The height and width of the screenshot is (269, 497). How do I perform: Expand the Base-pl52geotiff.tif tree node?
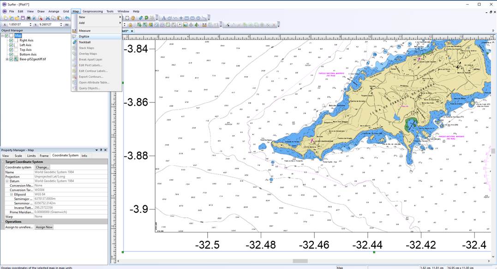[7, 59]
